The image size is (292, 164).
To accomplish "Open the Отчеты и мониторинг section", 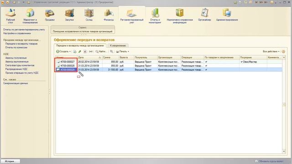I will click(155, 16).
